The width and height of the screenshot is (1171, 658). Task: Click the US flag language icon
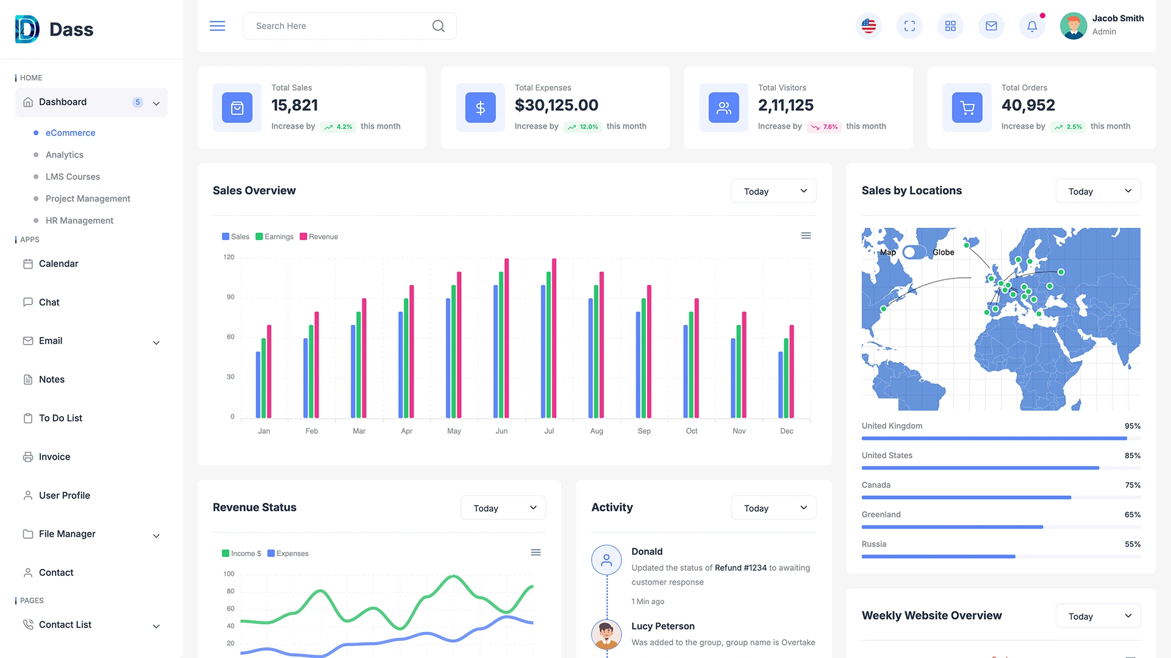[x=868, y=26]
